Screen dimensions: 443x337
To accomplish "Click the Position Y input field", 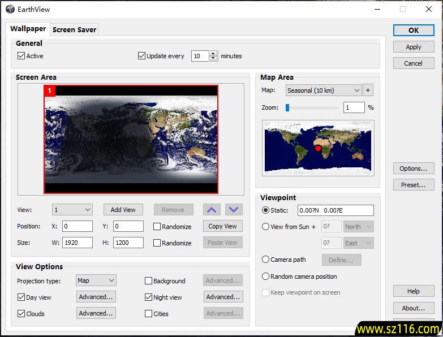I will (128, 226).
